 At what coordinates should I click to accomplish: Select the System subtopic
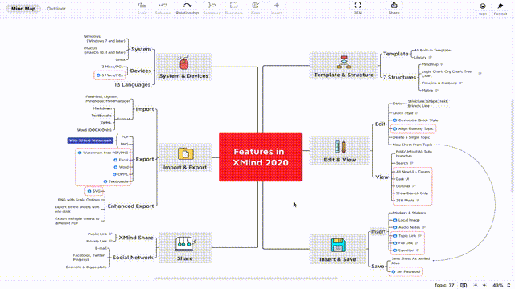click(142, 49)
